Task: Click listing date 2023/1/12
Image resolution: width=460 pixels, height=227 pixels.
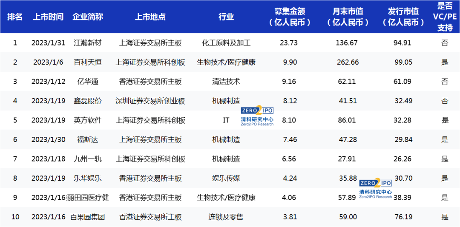Action: click(48, 82)
